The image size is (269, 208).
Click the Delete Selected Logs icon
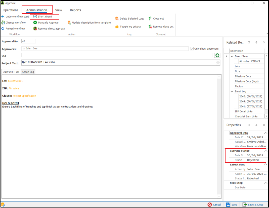tap(117, 19)
